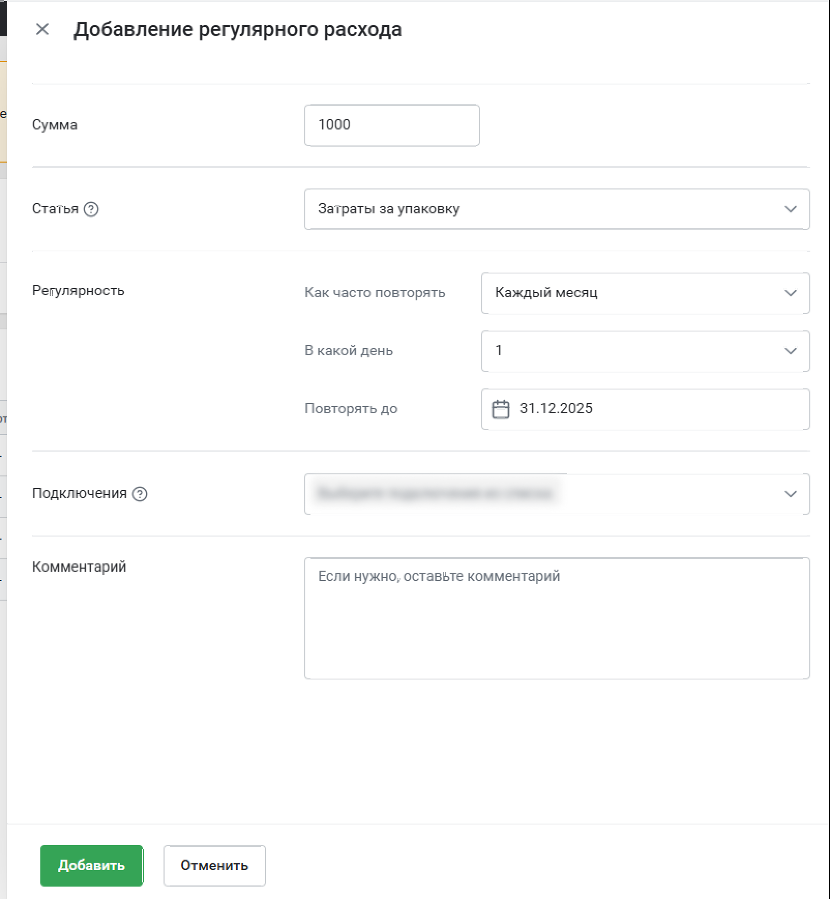Click the calendar icon in Повторять до
The image size is (830, 899).
(x=500, y=409)
